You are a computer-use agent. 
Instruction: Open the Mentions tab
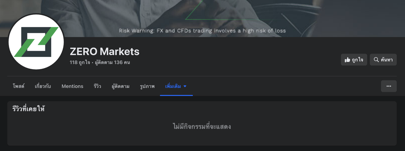tap(72, 86)
